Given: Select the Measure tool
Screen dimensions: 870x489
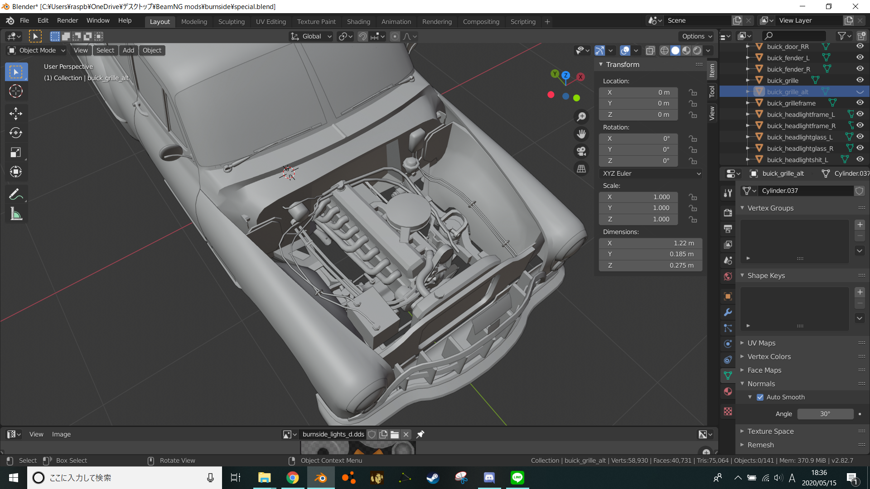Looking at the screenshot, I should coord(16,214).
